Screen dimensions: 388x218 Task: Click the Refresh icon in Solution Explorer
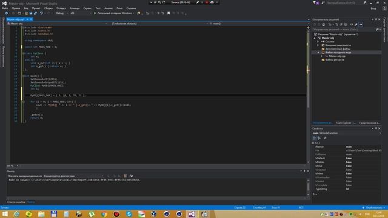coord(336,24)
